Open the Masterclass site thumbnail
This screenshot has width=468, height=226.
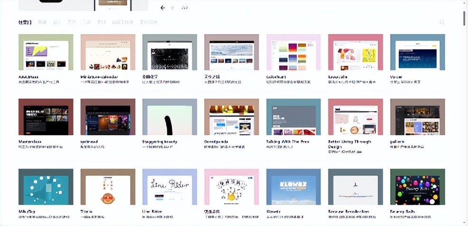46,117
